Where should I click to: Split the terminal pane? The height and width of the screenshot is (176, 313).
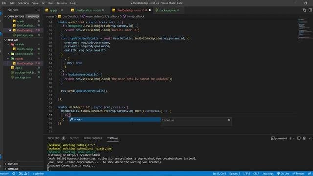coord(299,138)
